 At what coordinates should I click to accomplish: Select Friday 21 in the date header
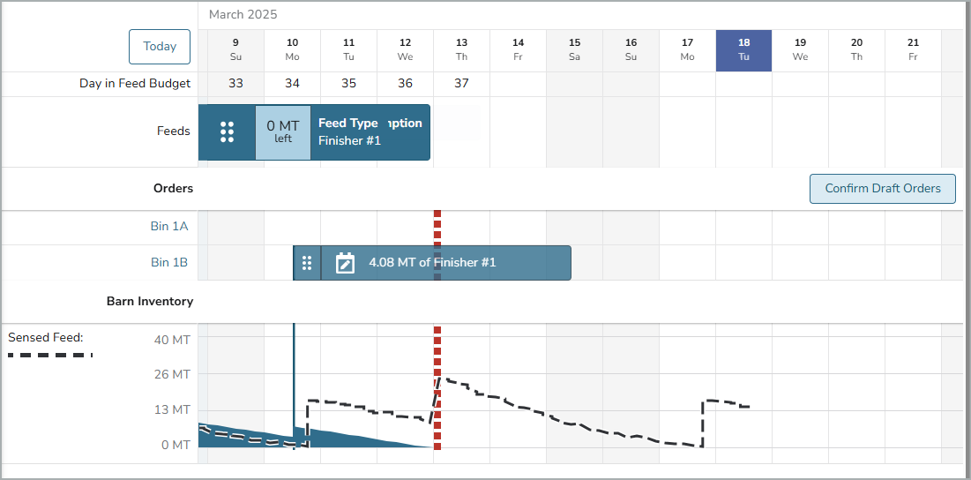coord(913,50)
